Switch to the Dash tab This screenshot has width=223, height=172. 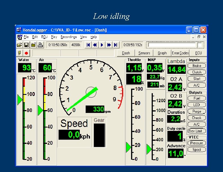click(126, 53)
